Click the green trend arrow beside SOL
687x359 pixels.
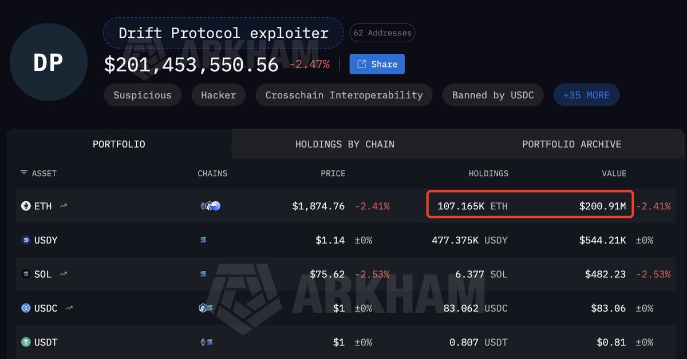click(x=64, y=274)
